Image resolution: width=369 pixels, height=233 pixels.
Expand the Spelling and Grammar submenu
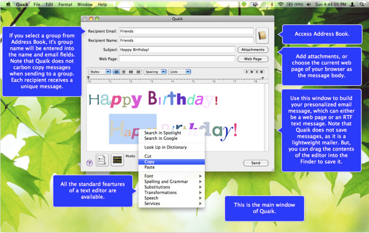click(171, 181)
